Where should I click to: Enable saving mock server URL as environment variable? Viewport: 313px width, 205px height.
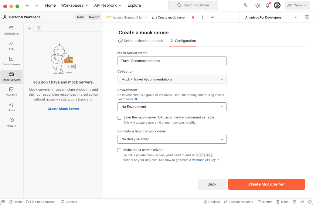point(119,118)
